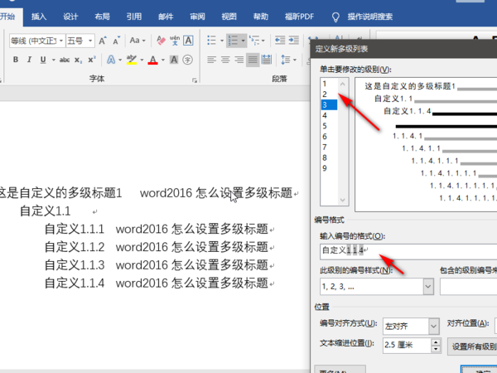Image resolution: width=497 pixels, height=373 pixels.
Task: Align text left
Action: click(211, 60)
